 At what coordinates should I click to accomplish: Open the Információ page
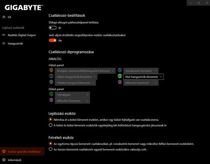click(x=14, y=160)
